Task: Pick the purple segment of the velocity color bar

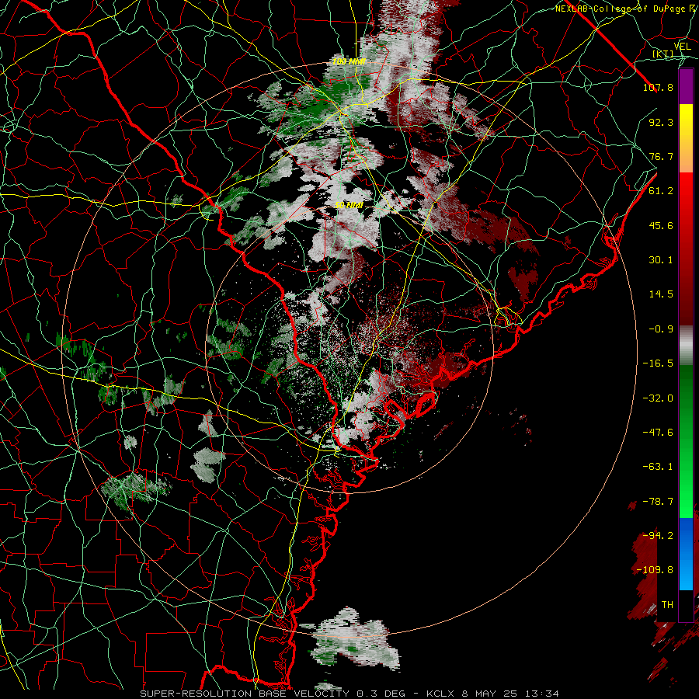Action: click(x=686, y=87)
